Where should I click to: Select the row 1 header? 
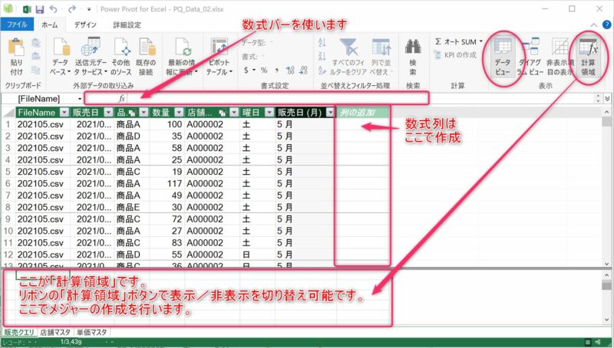(x=8, y=124)
